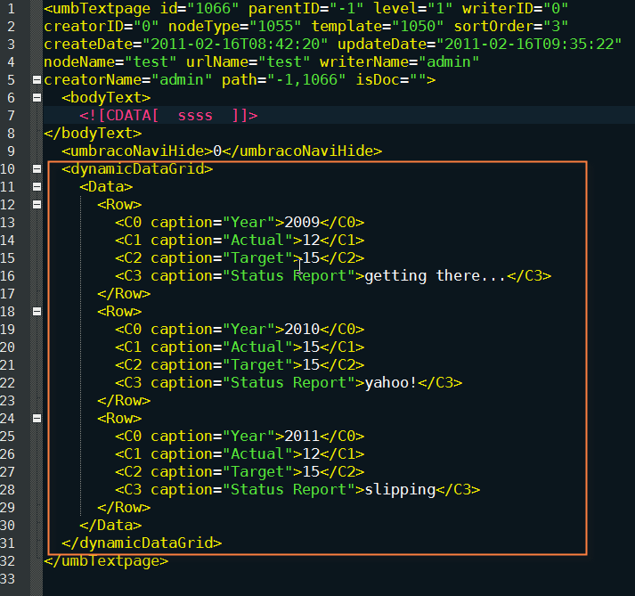Click the template="1050" attribute

378,27
